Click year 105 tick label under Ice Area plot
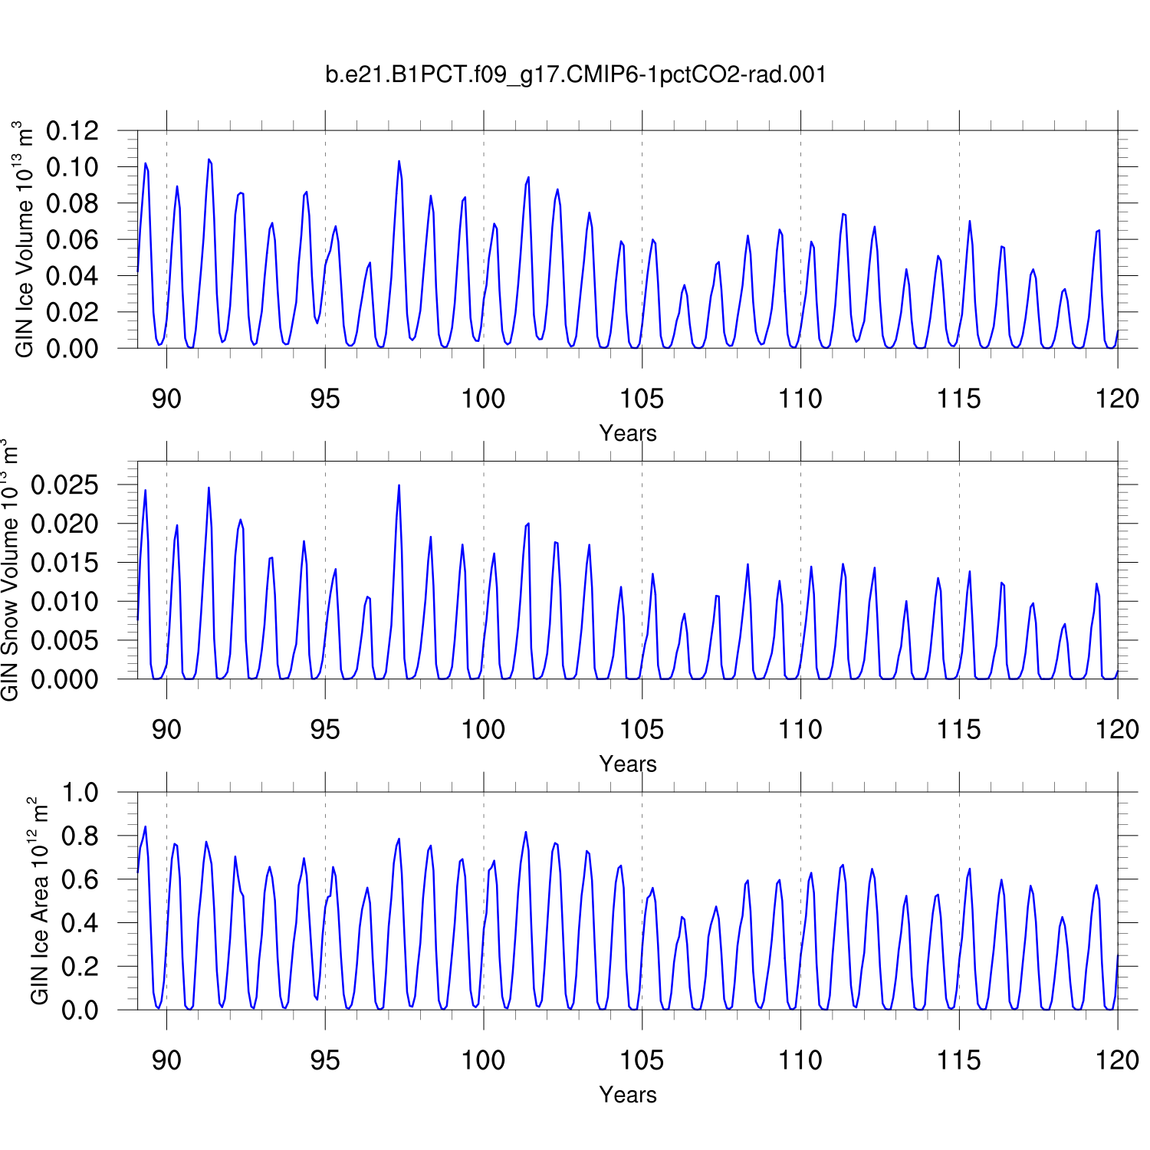The image size is (1150, 1150). [x=642, y=1060]
